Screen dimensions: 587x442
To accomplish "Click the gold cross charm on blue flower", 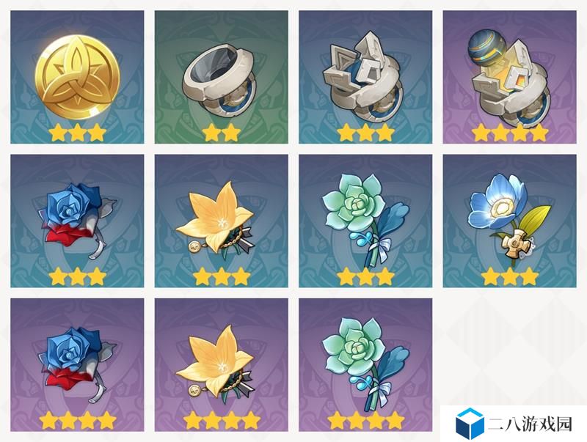I will [515, 243].
